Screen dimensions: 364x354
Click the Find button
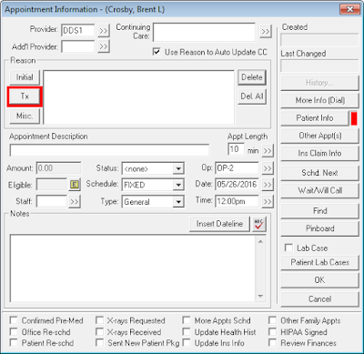(319, 211)
